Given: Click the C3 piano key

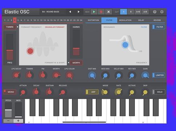Looking at the screenshot, I should pos(143,119).
